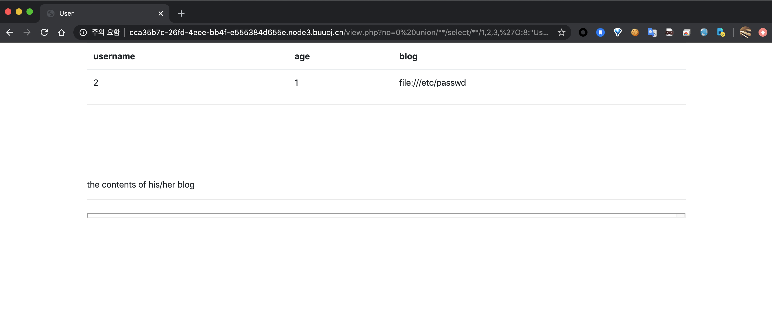Click the blue globe extension icon

[704, 32]
